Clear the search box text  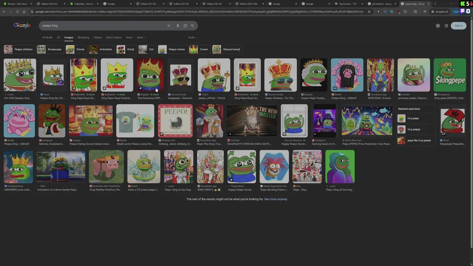click(169, 25)
